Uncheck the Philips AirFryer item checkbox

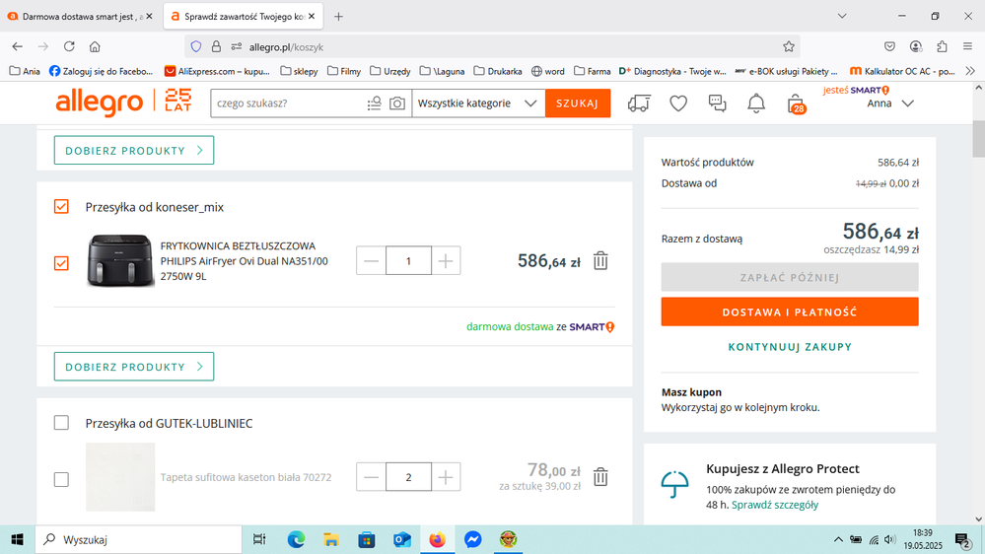61,263
